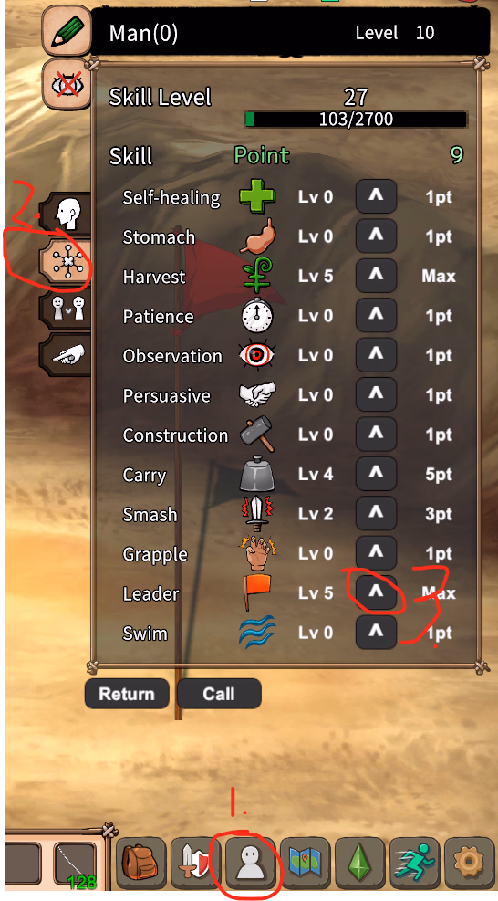Screen dimensions: 498x901
Task: Open the world map icon
Action: 305,863
